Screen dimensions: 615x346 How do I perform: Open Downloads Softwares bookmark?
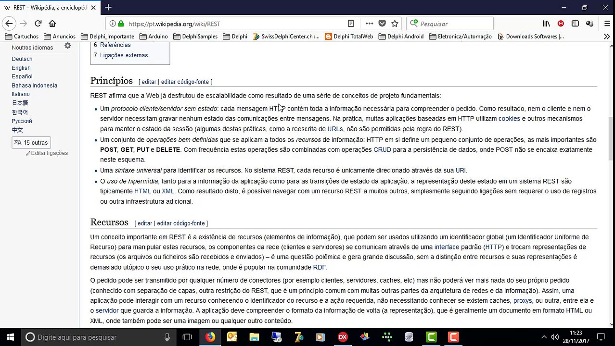pyautogui.click(x=530, y=37)
